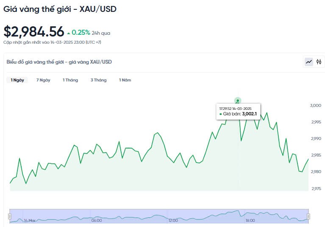
Task: Choose the 1 Năm time range
Action: click(125, 80)
